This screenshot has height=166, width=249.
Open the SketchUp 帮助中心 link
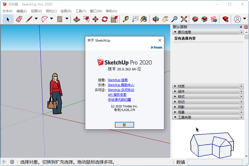pyautogui.click(x=121, y=85)
